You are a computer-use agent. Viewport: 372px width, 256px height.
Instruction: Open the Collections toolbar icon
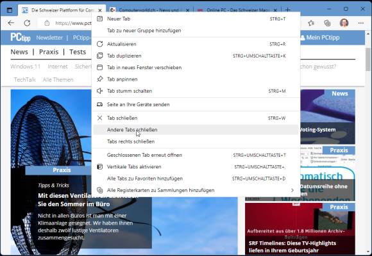(327, 23)
